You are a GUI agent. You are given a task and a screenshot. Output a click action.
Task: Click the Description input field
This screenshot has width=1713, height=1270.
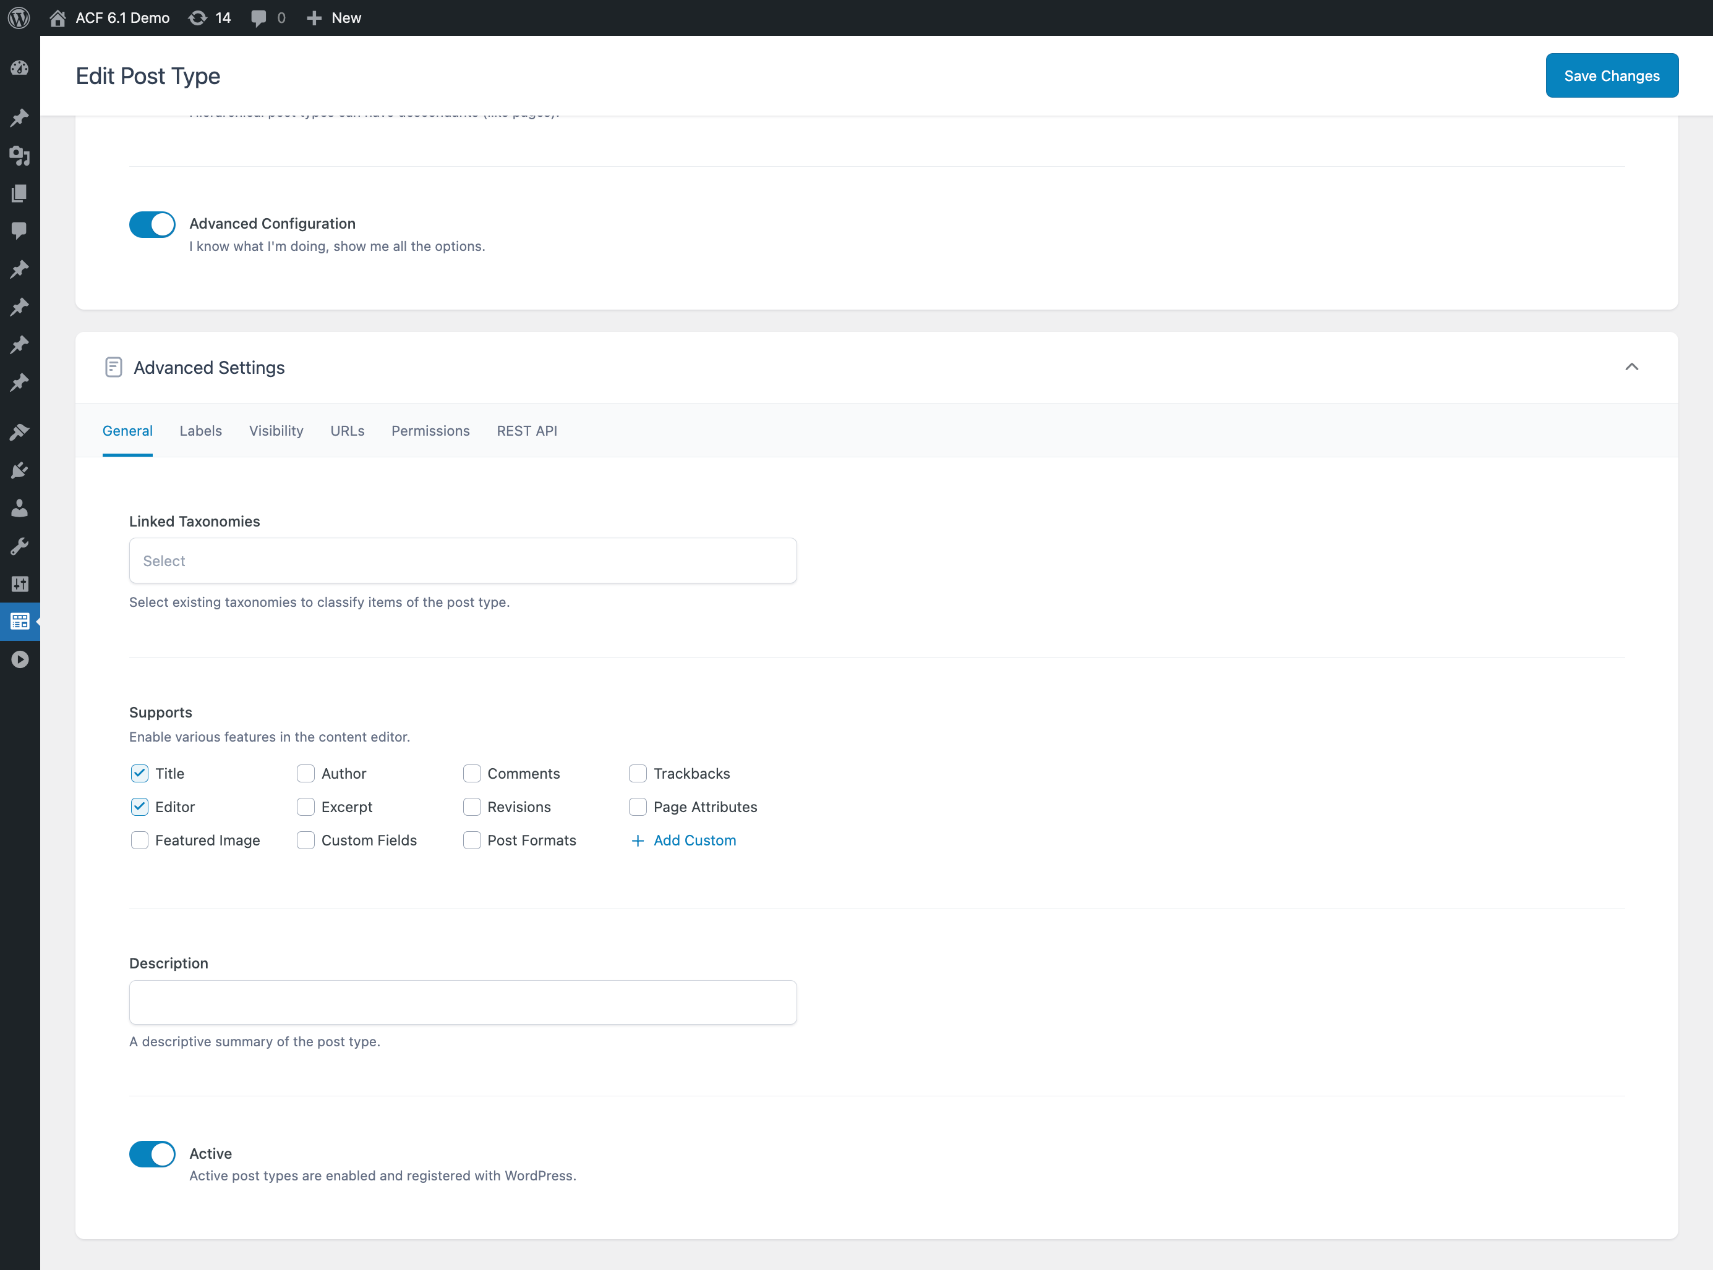coord(462,1002)
